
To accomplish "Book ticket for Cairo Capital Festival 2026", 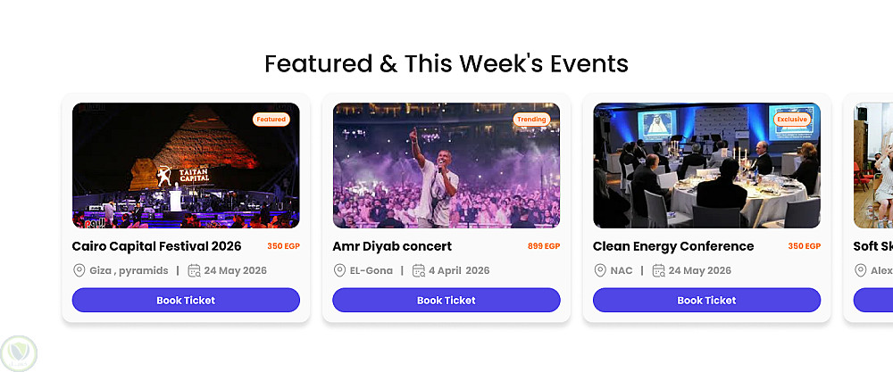I will [186, 301].
